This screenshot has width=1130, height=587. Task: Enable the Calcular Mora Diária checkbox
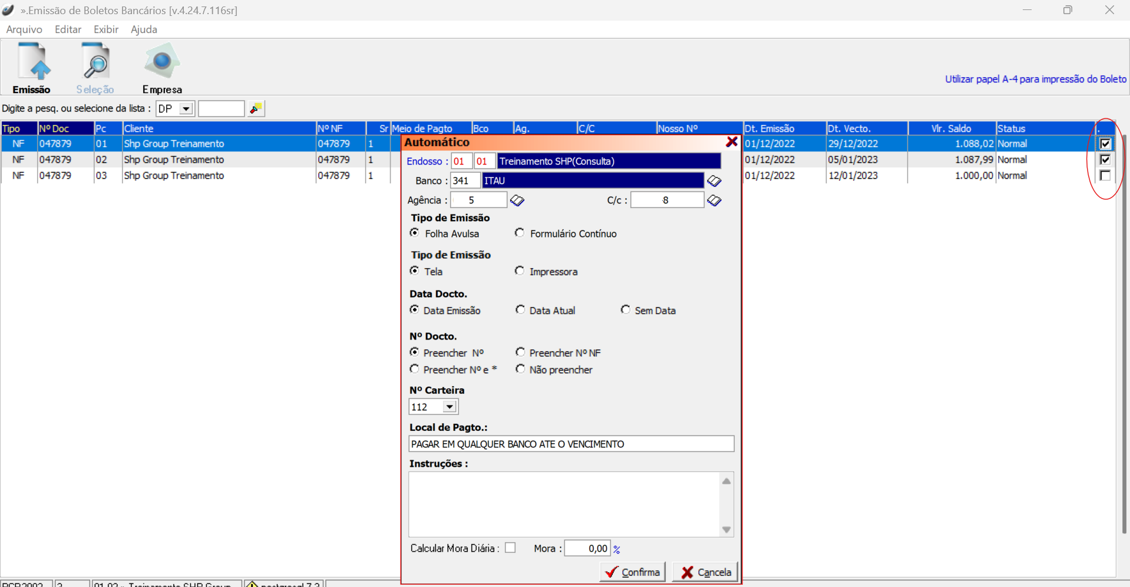[x=510, y=548]
